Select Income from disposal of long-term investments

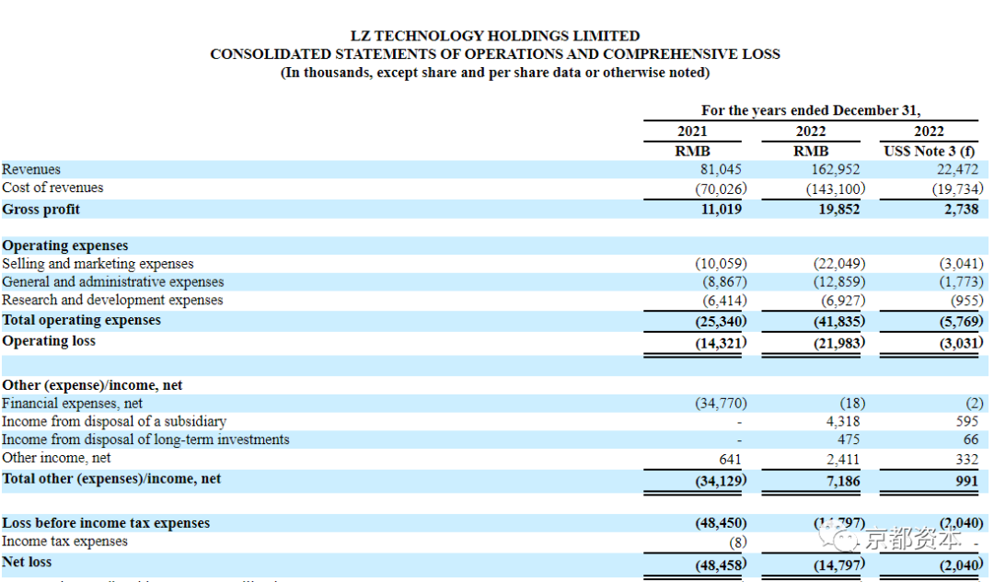145,439
